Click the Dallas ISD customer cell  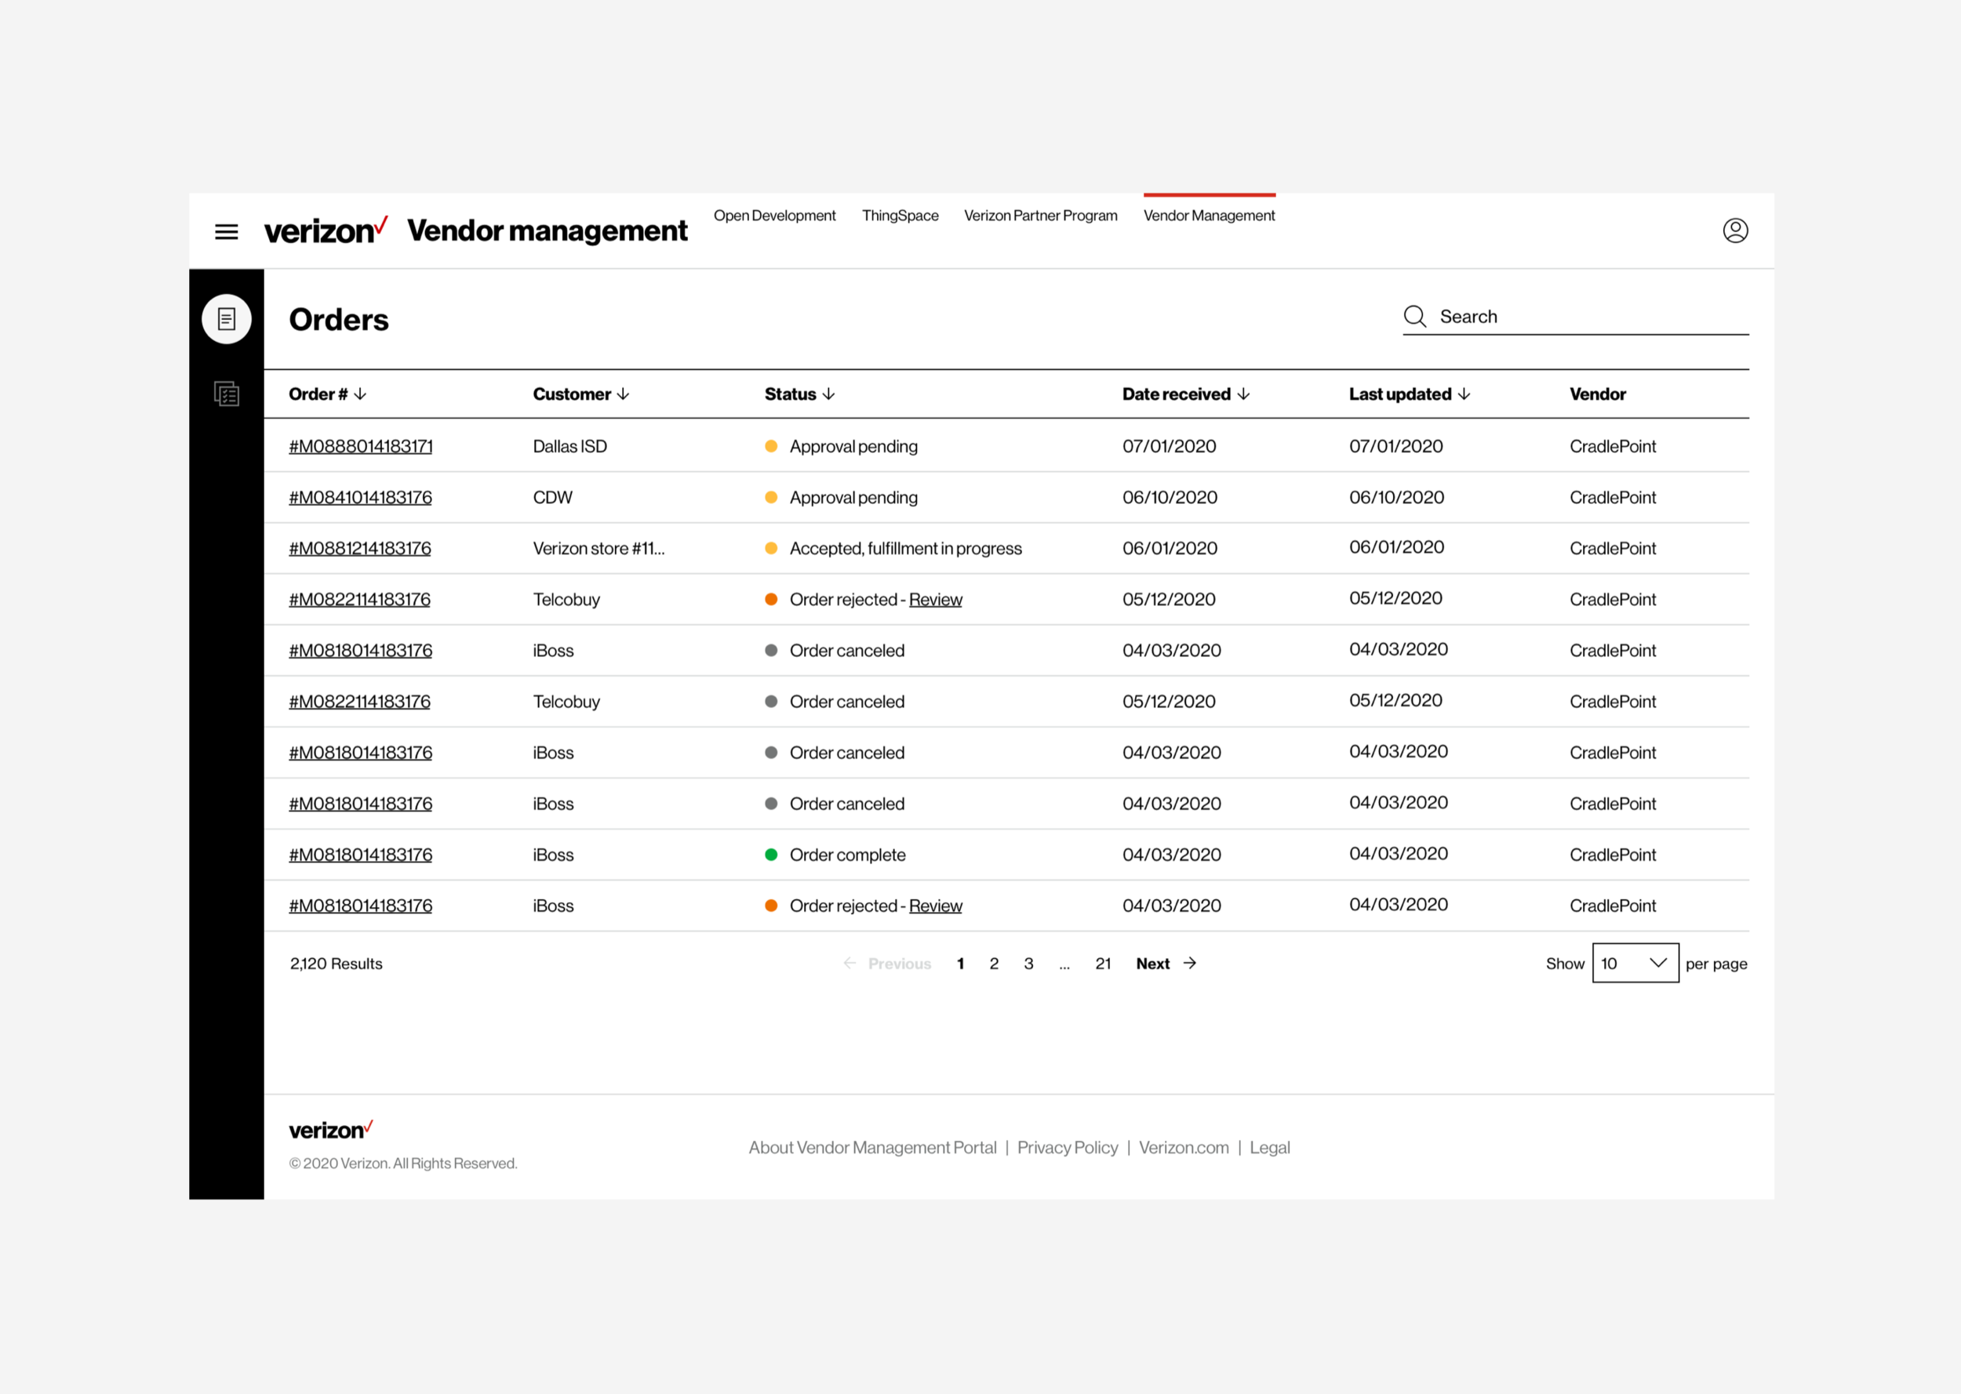(x=570, y=446)
